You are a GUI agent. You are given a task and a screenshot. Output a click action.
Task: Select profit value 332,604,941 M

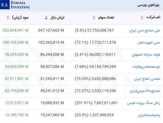pos(15,30)
